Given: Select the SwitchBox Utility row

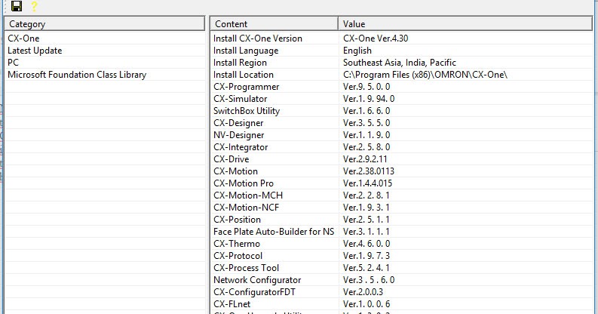Looking at the screenshot, I should [402, 111].
